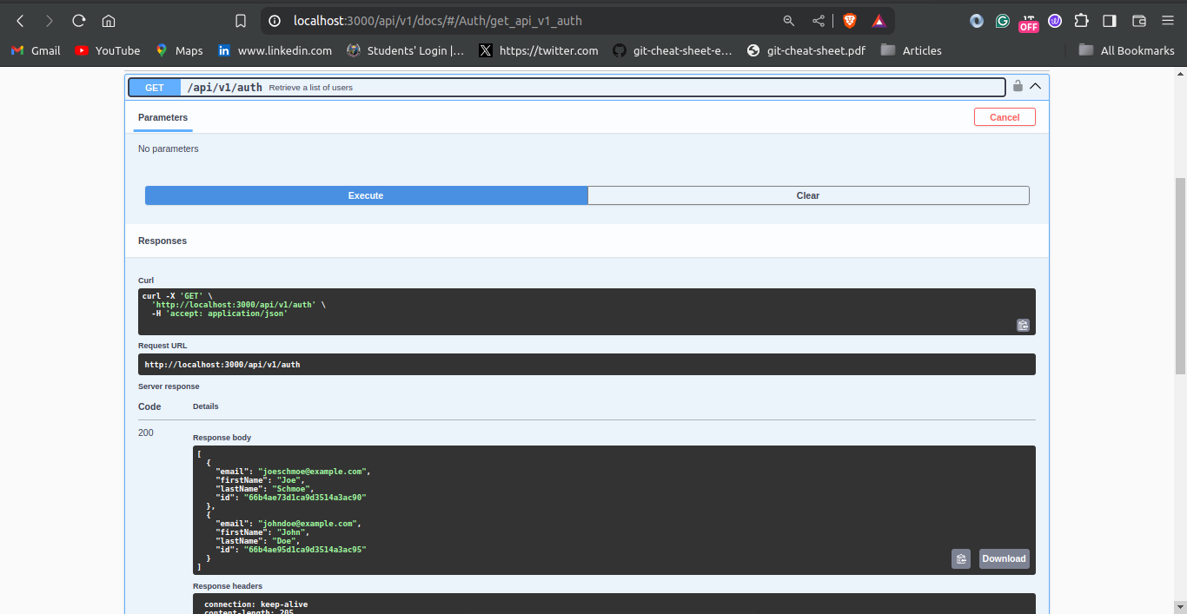Cancel the try-it-out mode
The height and width of the screenshot is (614, 1187).
(x=1005, y=117)
